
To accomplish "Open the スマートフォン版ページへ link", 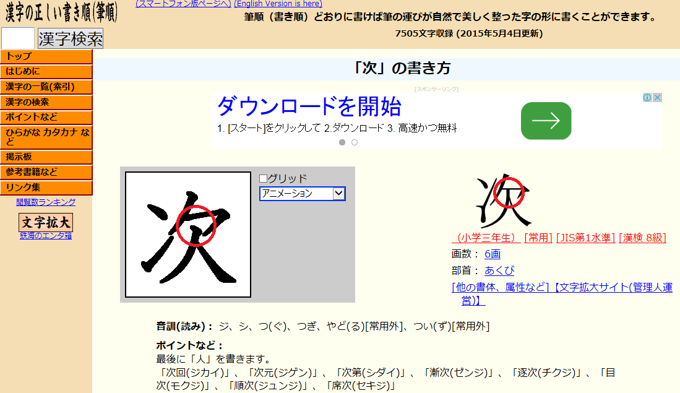I will 183,4.
